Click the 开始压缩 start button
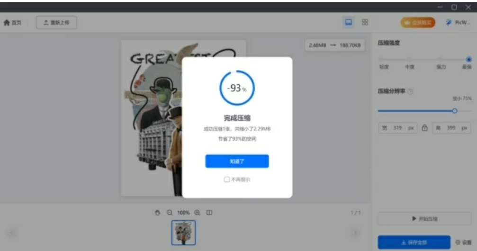The width and height of the screenshot is (477, 251). click(424, 219)
